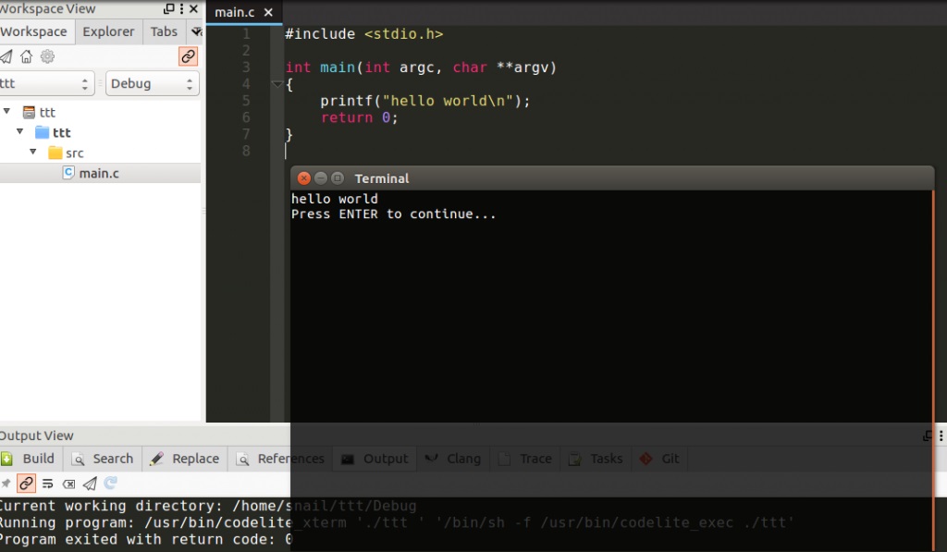Maximize the Terminal window
947x552 pixels.
pos(338,178)
